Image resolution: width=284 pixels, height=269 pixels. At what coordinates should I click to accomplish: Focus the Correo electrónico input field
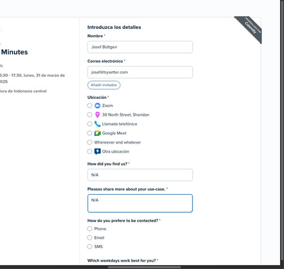[140, 72]
